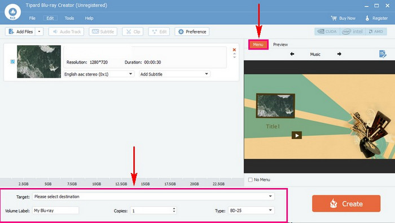Viewport: 395px width, 223px height.
Task: Enable the No Menu checkbox
Action: click(x=251, y=180)
